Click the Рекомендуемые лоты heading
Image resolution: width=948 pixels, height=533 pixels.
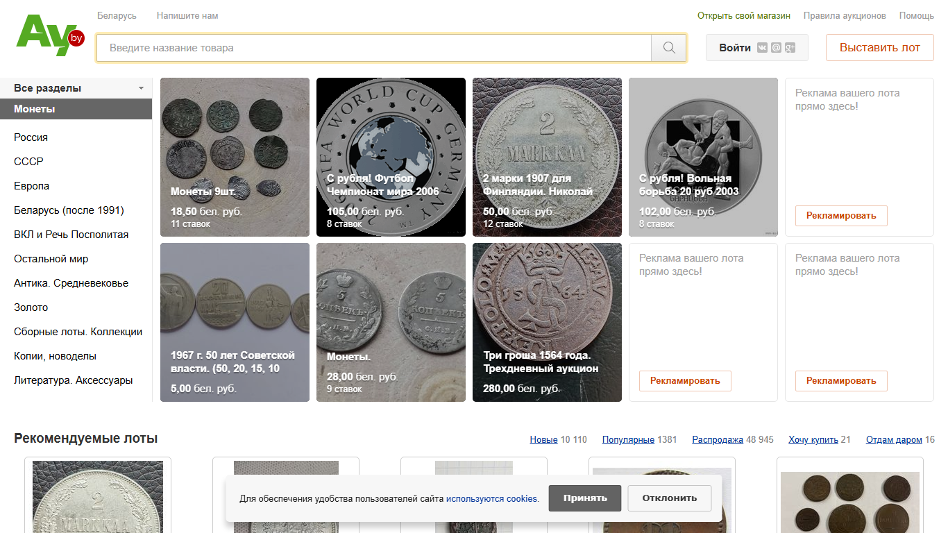86,439
